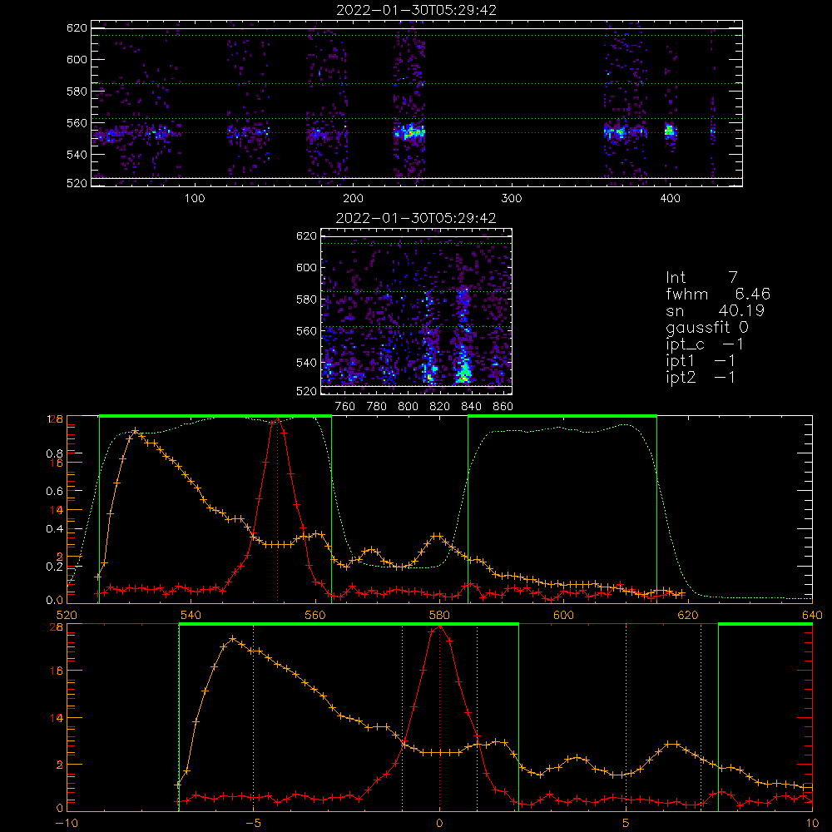Click the x-axis label -10 of bottom plot
The width and height of the screenshot is (832, 832).
click(67, 823)
